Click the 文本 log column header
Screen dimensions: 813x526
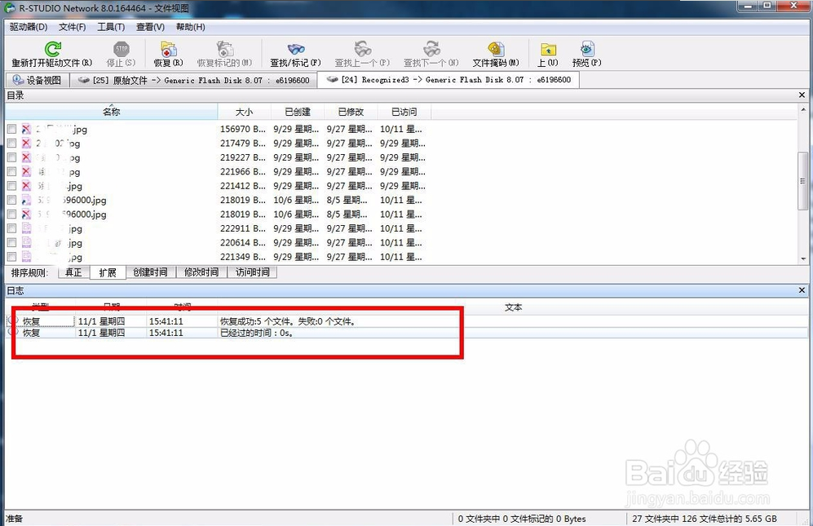tap(513, 307)
